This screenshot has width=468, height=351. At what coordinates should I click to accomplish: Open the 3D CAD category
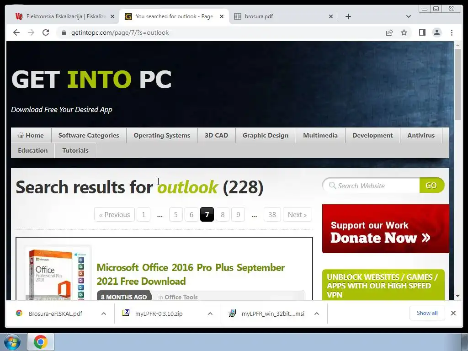point(216,135)
